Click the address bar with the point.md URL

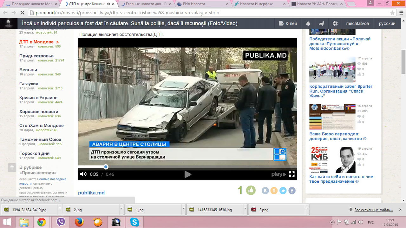(209, 13)
